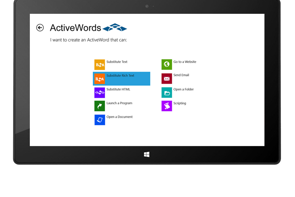Choose the purple Substitute HTML icon
The height and width of the screenshot is (197, 295).
coord(100,93)
